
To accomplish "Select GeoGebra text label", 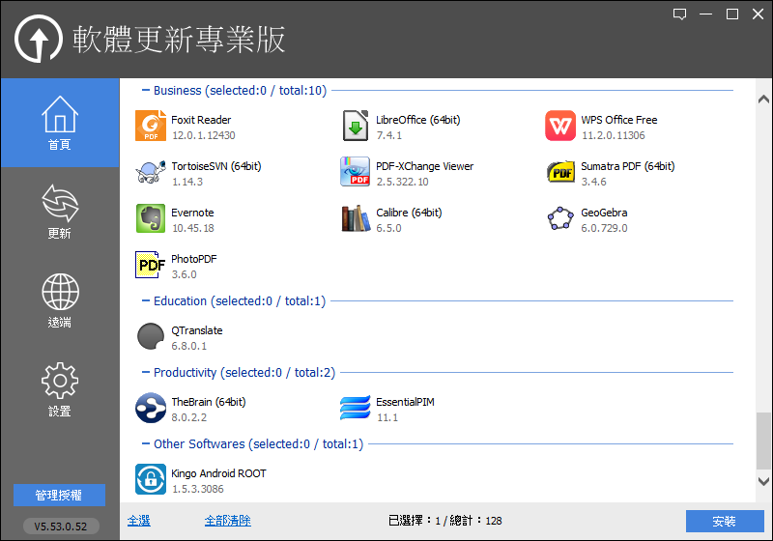I will (x=604, y=213).
